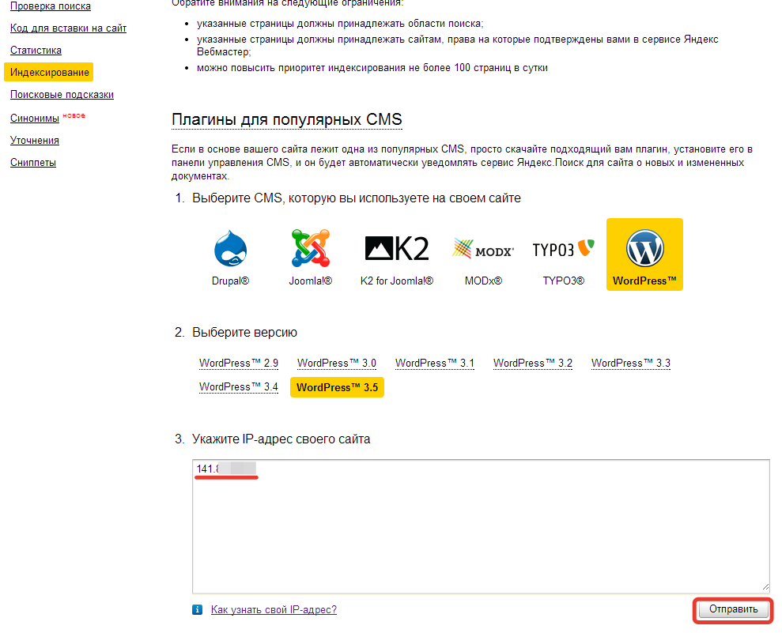Click the 'Выберите CMS, которую вы используете' step text
Image resolution: width=782 pixels, height=633 pixels.
pyautogui.click(x=357, y=198)
